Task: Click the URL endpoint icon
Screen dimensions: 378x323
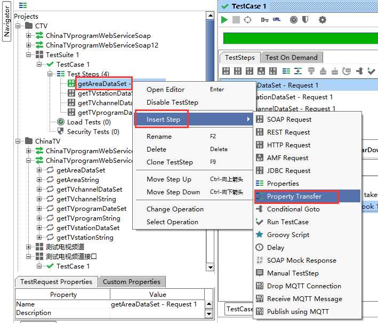Action: pos(277,19)
